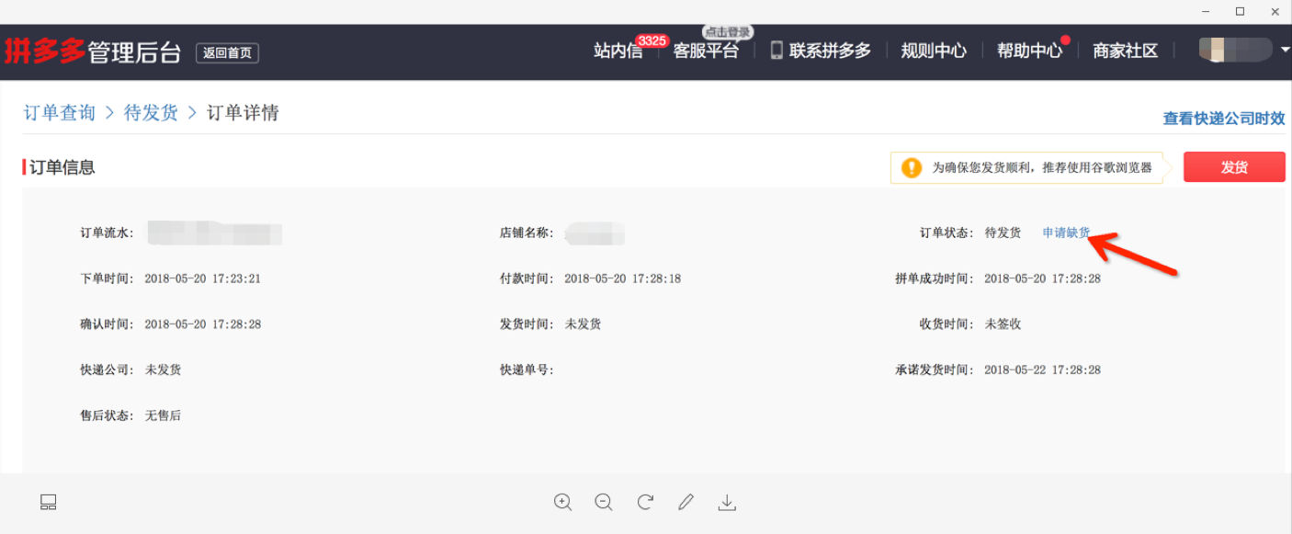1292x534 pixels.
Task: Click the pencil edit icon
Action: 686,502
